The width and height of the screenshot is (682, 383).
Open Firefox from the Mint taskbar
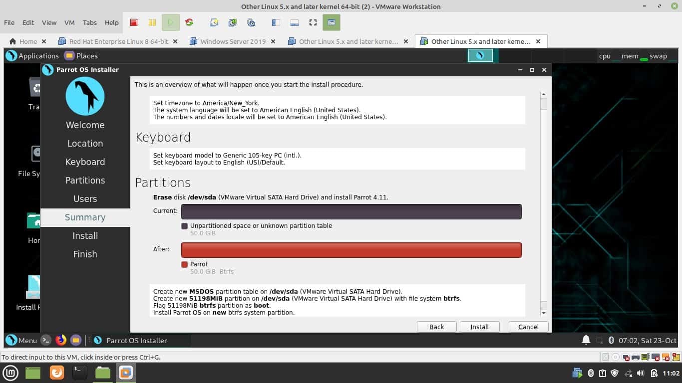pyautogui.click(x=56, y=373)
